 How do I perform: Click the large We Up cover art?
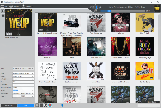tap(19, 22)
